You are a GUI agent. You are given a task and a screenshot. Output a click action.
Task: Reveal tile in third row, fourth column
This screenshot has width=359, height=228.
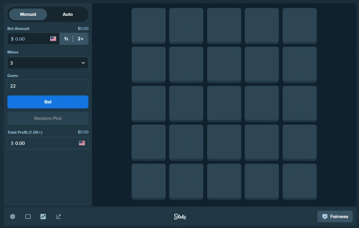[262, 104]
